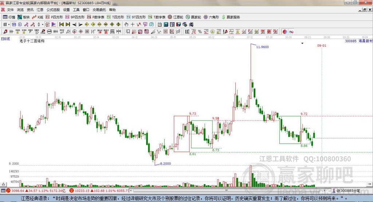
Task: Open the T四方形 tool
Action: point(115,17)
